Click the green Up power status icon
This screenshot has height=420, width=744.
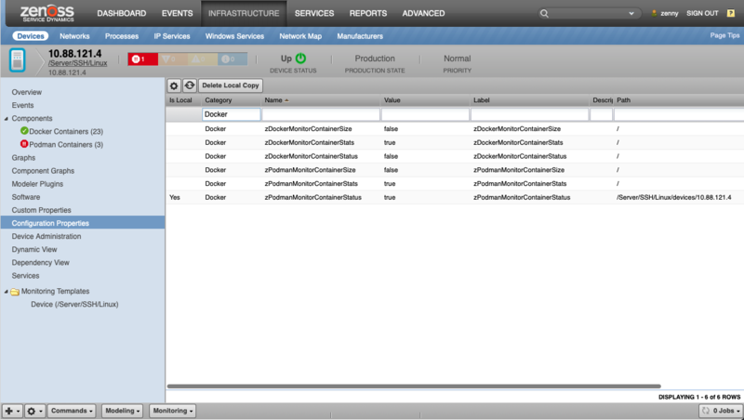coord(300,59)
